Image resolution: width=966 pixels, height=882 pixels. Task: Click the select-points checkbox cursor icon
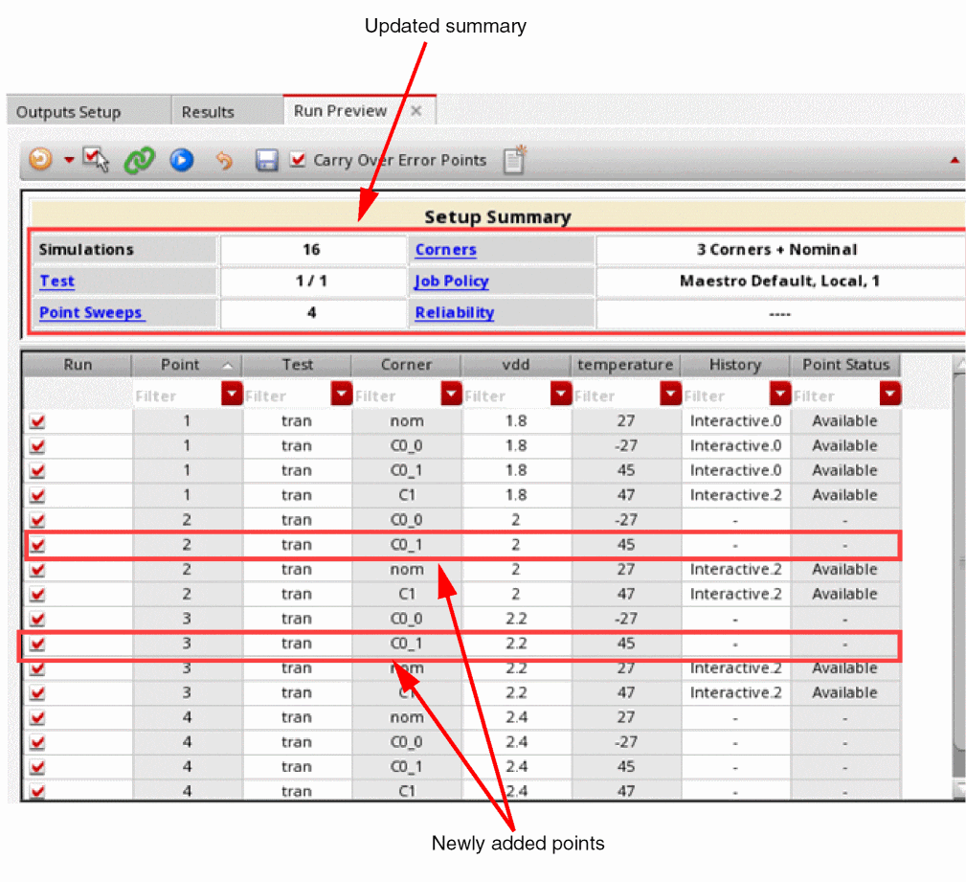click(96, 160)
